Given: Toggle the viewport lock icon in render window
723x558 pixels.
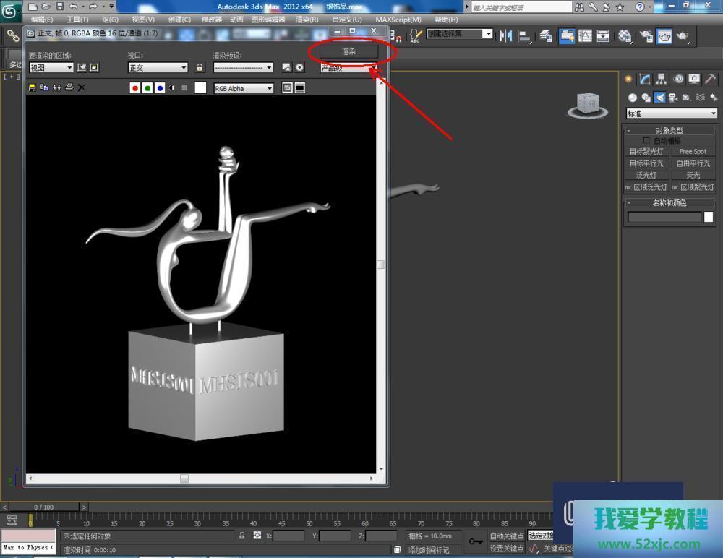Looking at the screenshot, I should [x=200, y=67].
